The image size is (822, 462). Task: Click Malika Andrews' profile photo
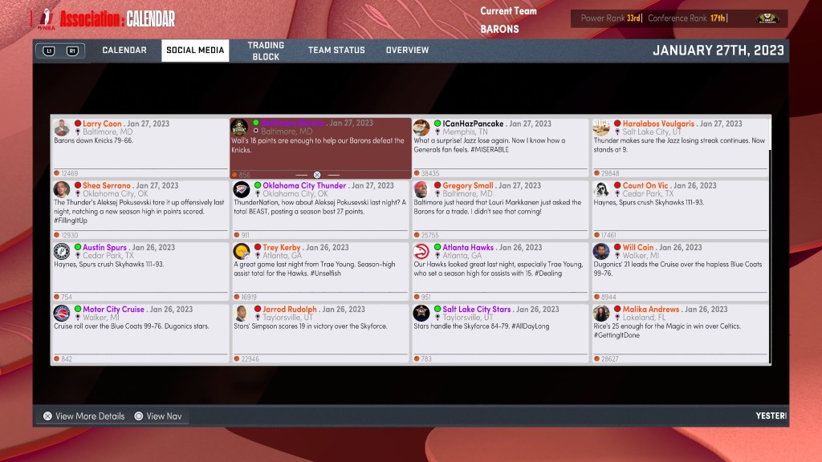pyautogui.click(x=601, y=313)
